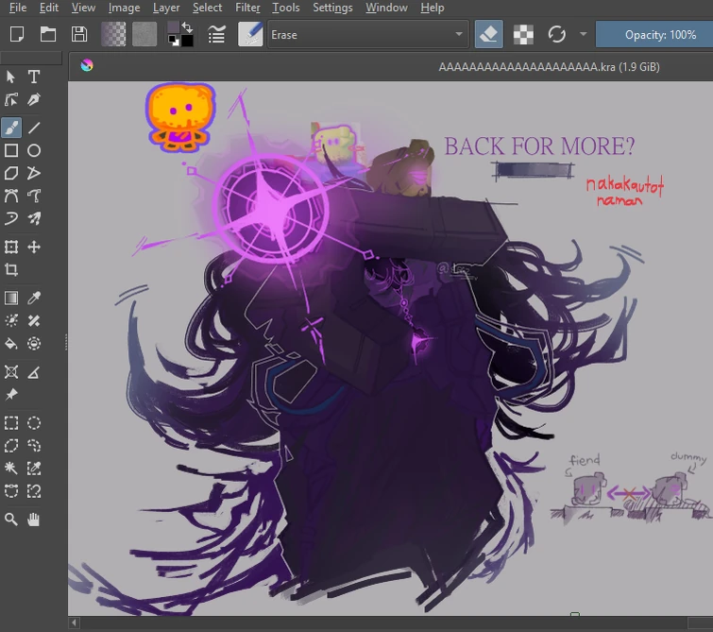Activate the Fill bucket tool
Viewport: 713px width, 632px height.
11,344
